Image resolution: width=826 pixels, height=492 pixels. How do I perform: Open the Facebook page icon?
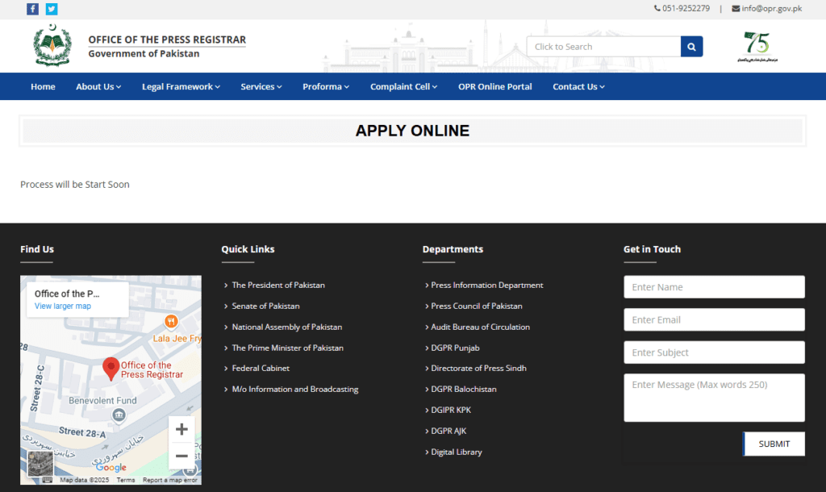click(32, 9)
